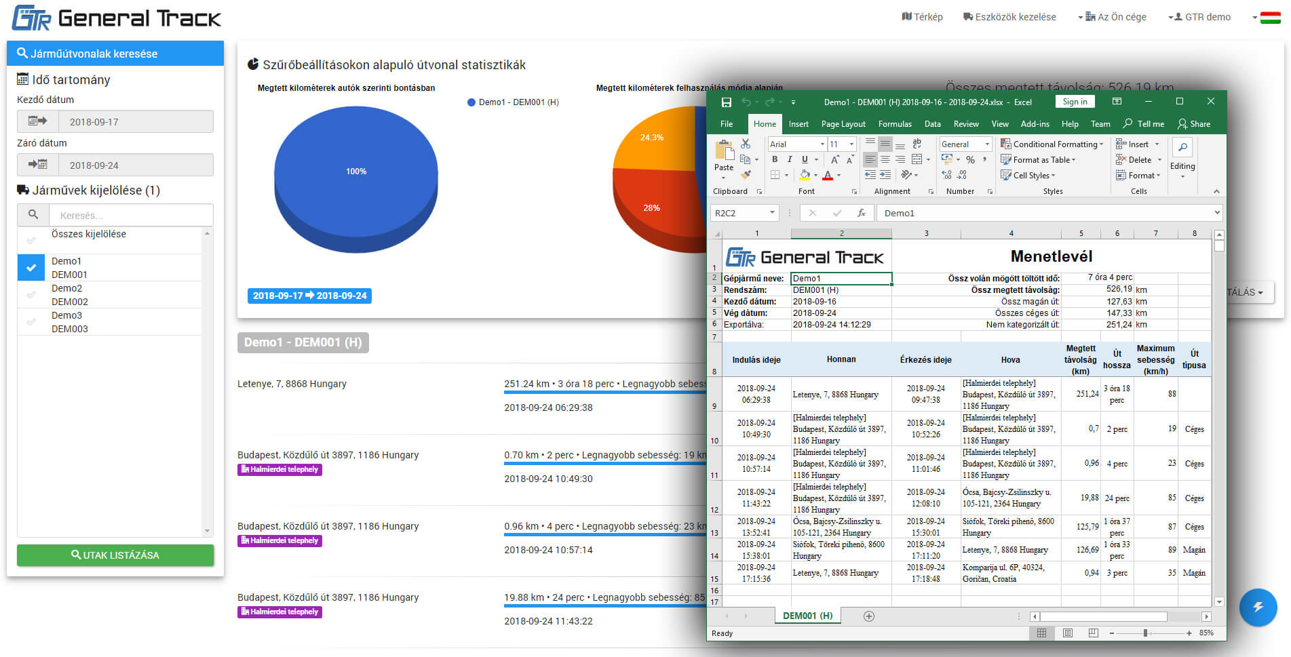Toggle the Összes kijelölése select-all checkbox

(31, 240)
